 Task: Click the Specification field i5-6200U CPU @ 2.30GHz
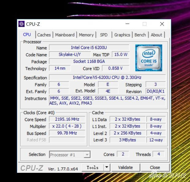pyautogui.click(x=107, y=78)
